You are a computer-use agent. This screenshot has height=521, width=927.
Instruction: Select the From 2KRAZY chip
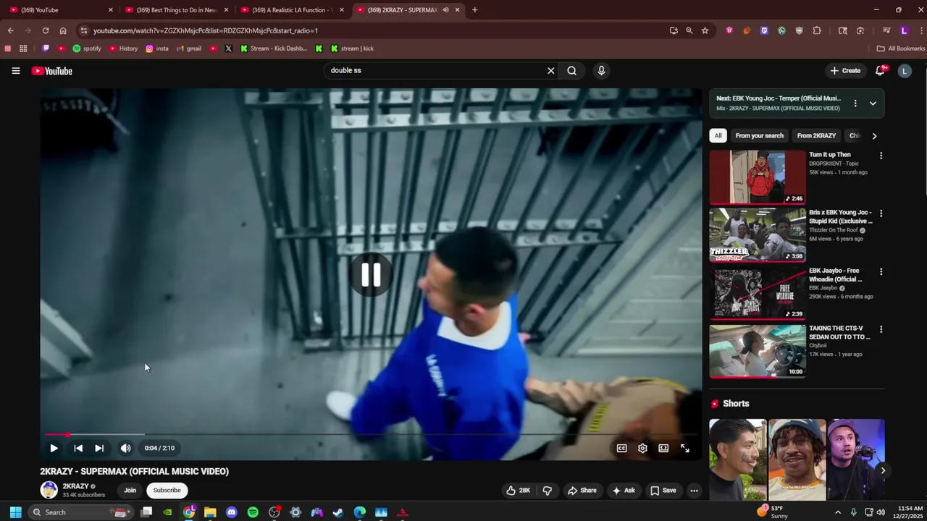point(816,135)
